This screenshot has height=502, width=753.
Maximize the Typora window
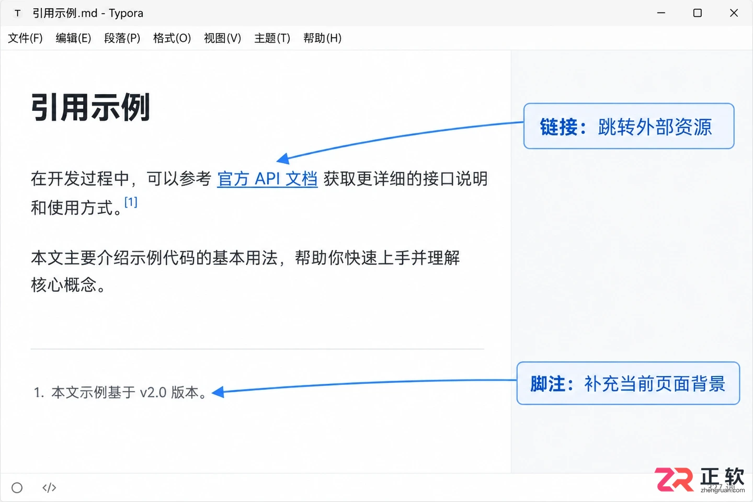tap(697, 13)
